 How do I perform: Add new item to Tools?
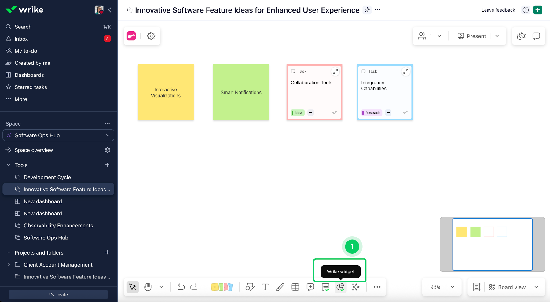click(107, 165)
